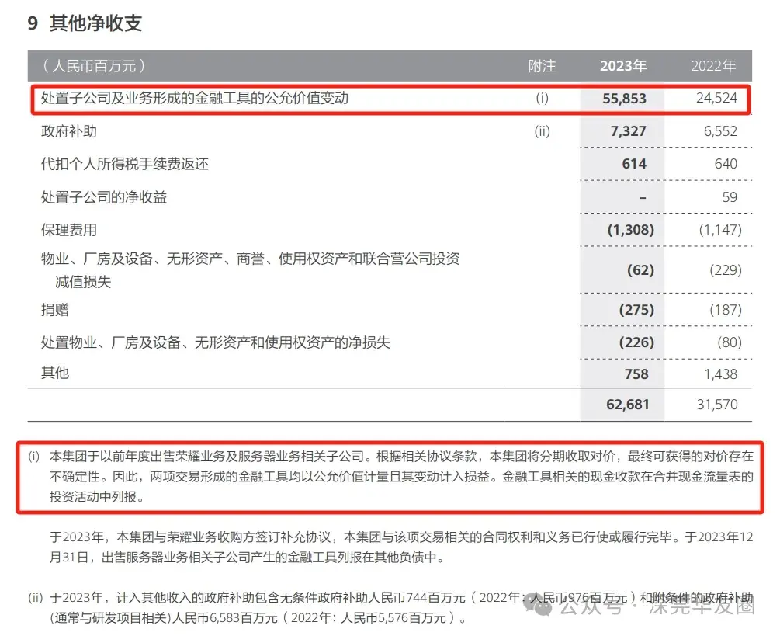This screenshot has width=780, height=636.
Task: Click the value "7,327"
Action: tap(629, 131)
